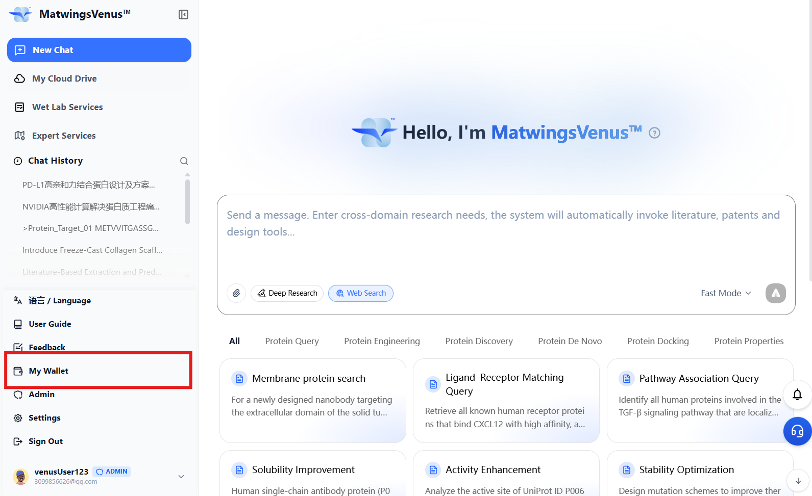
Task: Toggle Web Search off
Action: click(361, 293)
